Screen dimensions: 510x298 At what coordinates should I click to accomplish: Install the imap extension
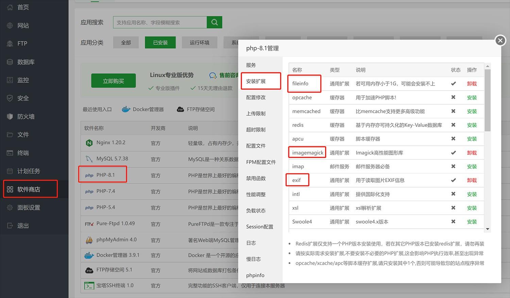coord(472,166)
